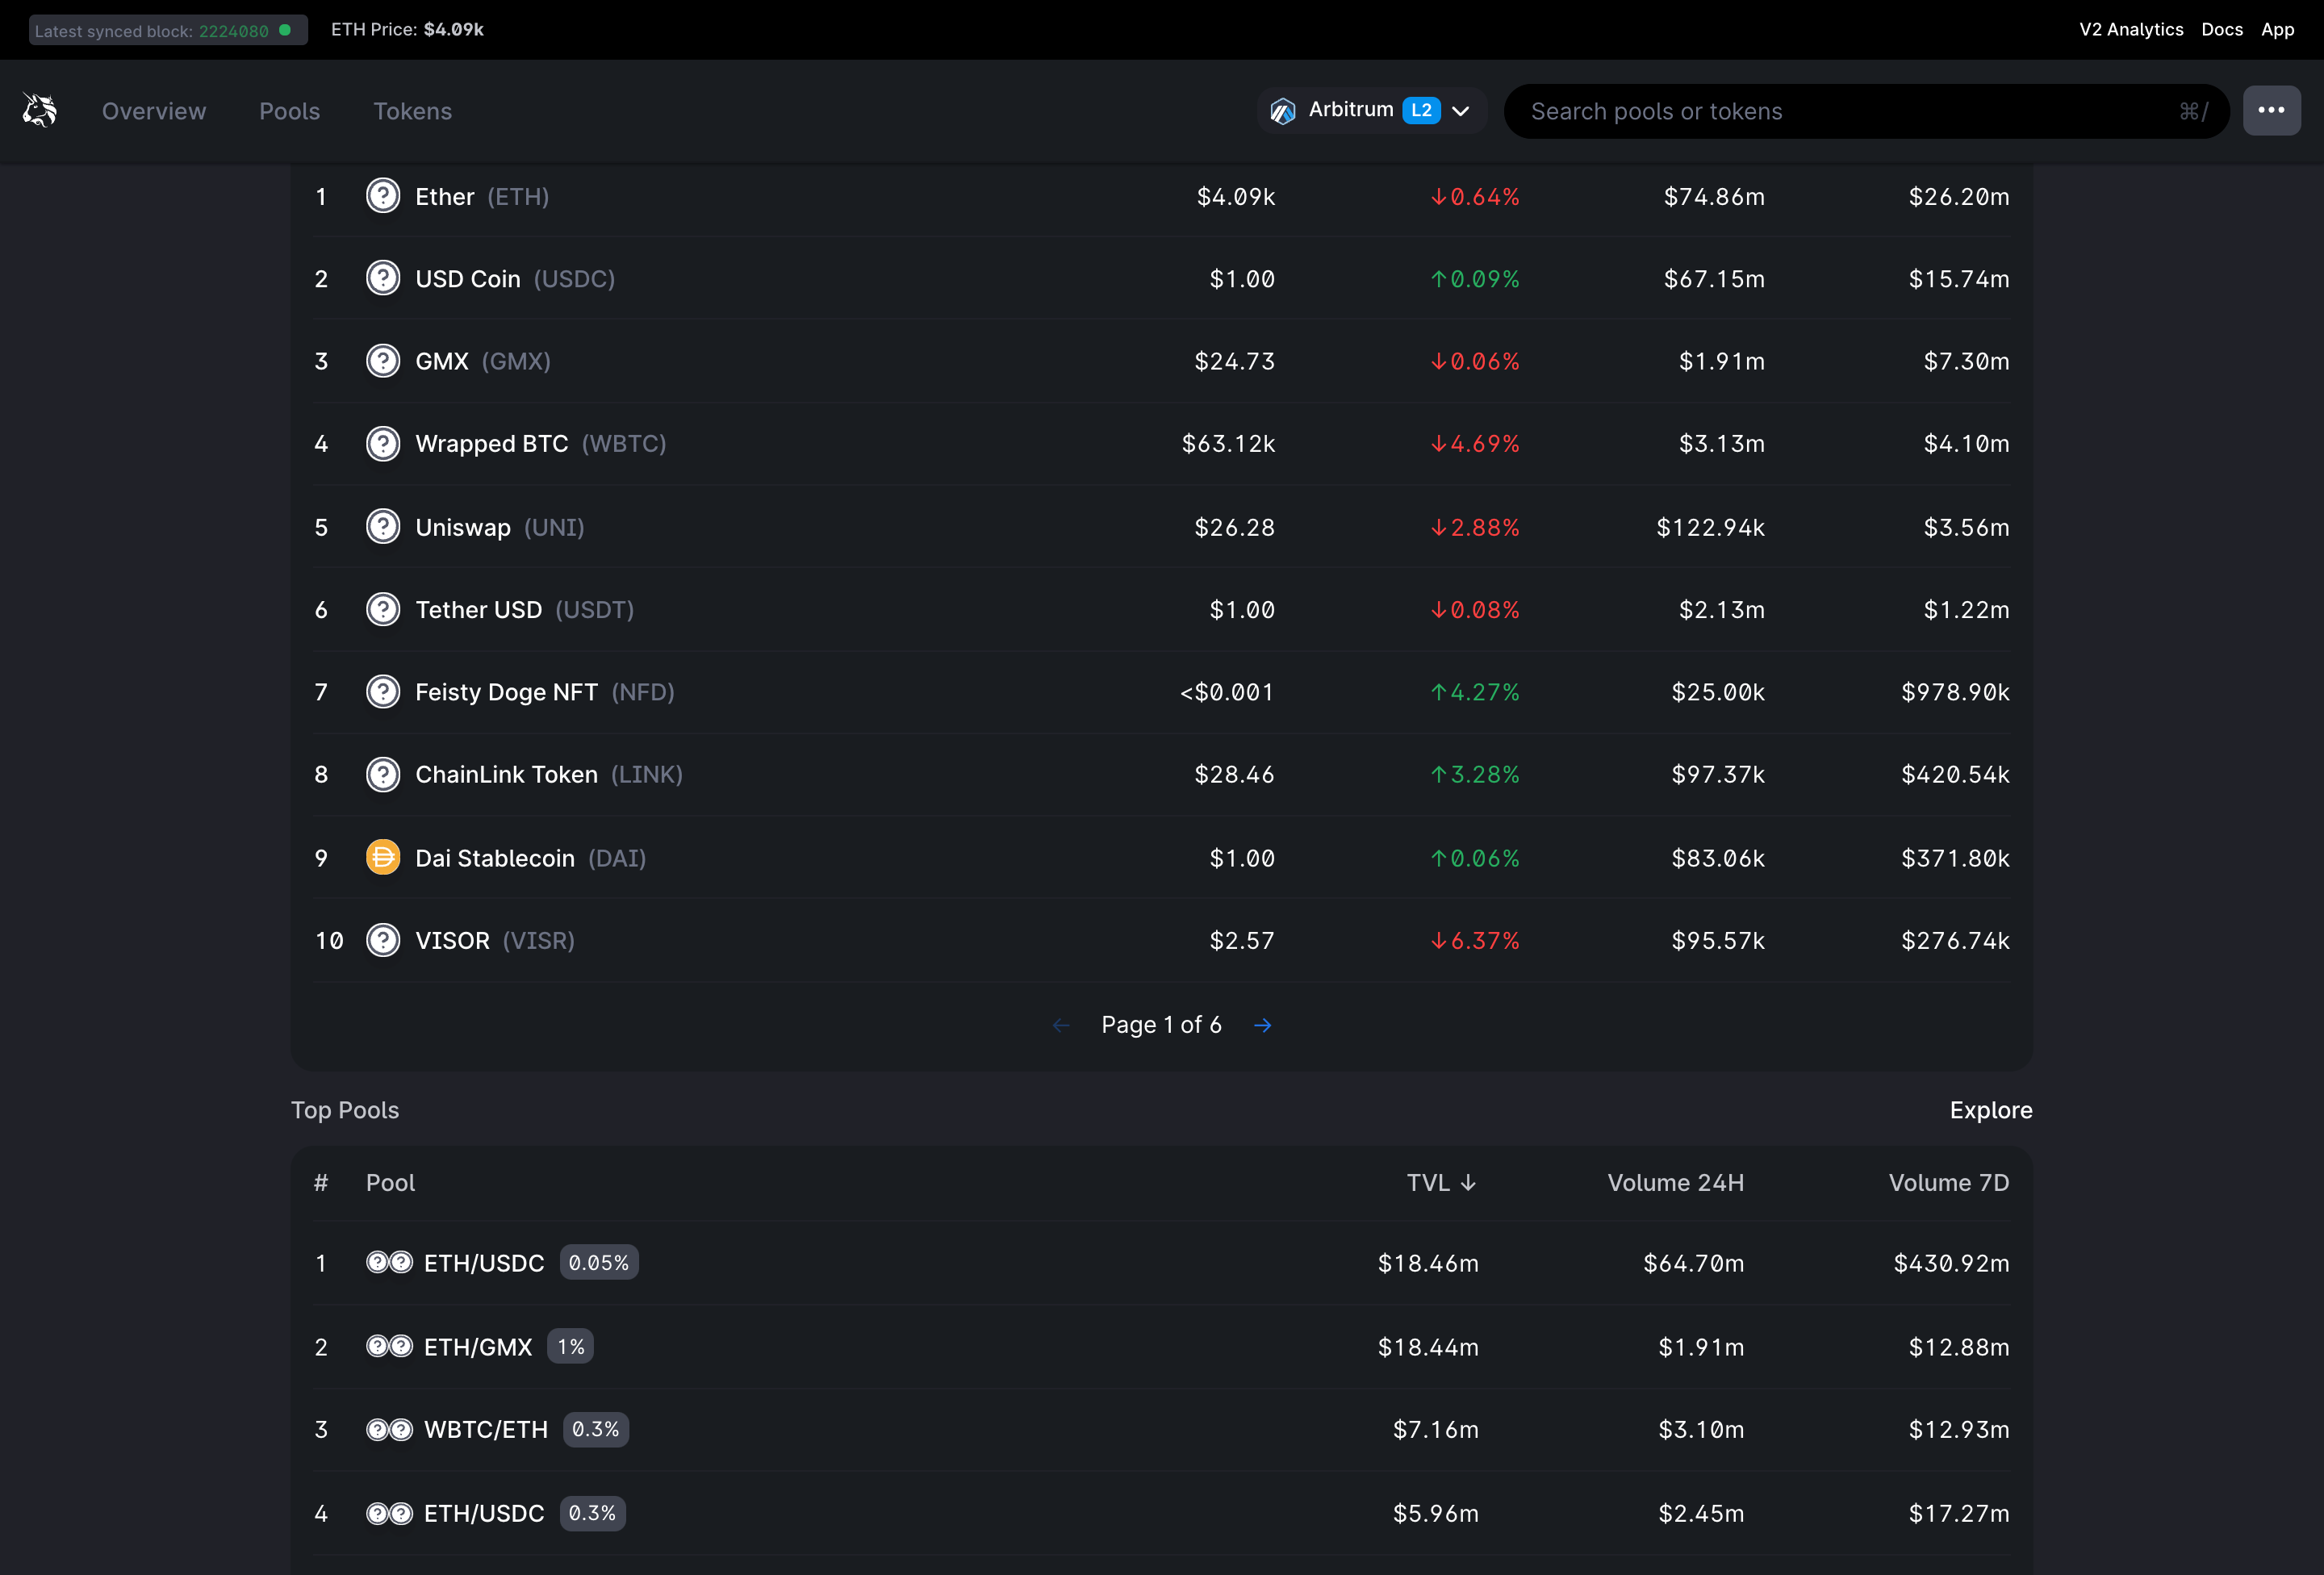
Task: Click the Dai Stablecoin token icon
Action: point(383,857)
